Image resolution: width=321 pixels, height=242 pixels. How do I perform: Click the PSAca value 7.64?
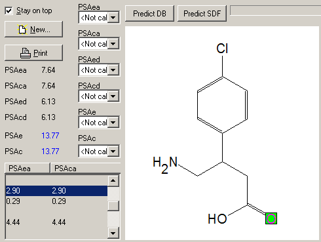(48, 86)
